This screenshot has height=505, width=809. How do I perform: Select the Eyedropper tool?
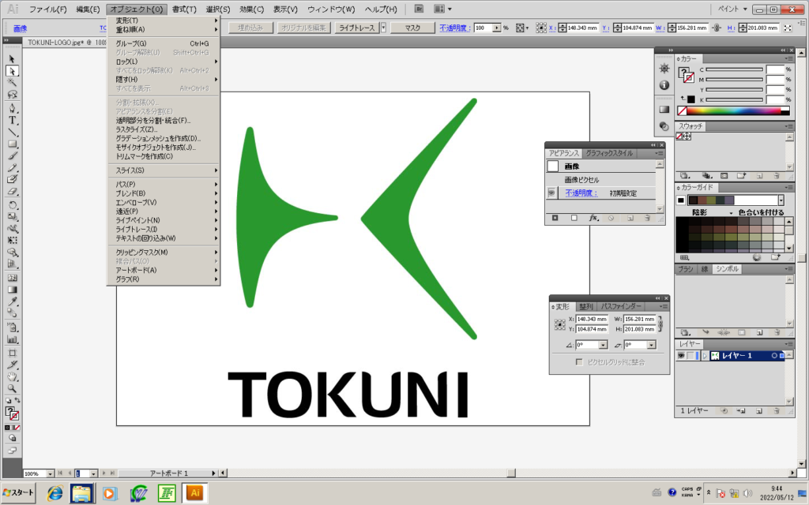12,301
